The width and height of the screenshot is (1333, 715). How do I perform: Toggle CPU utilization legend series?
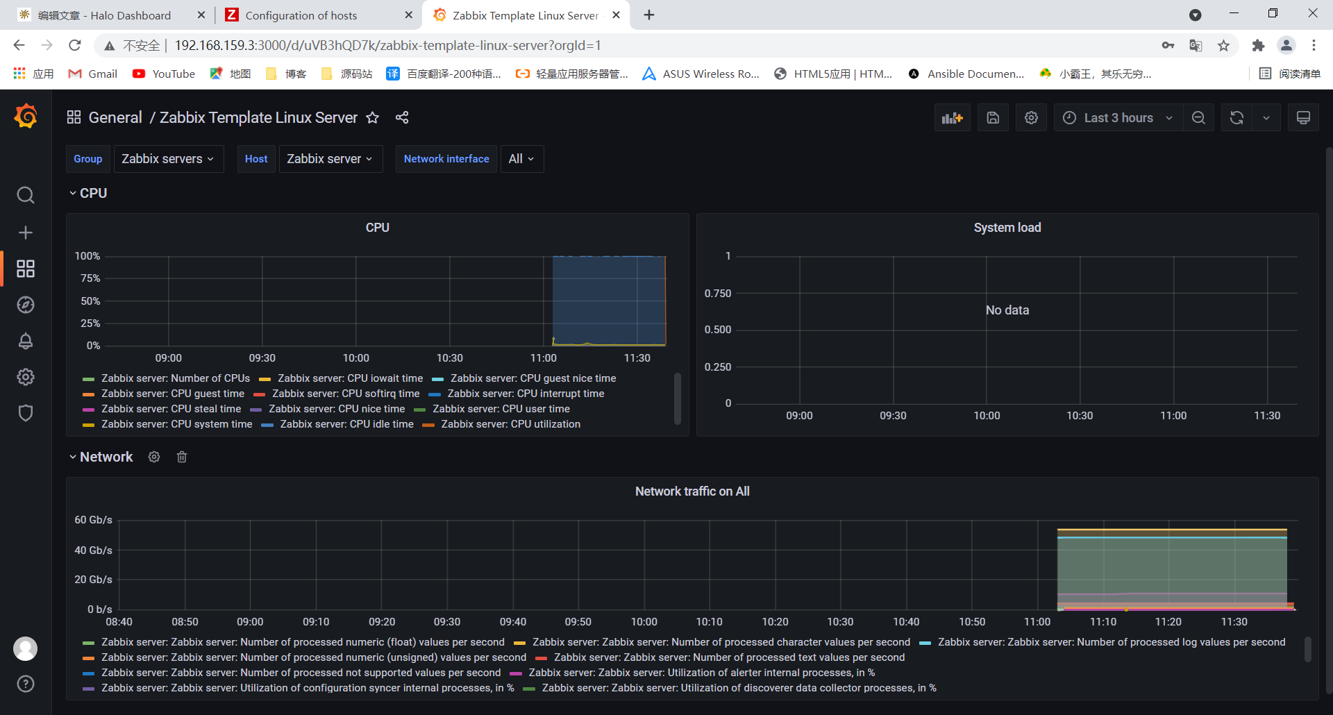click(511, 424)
